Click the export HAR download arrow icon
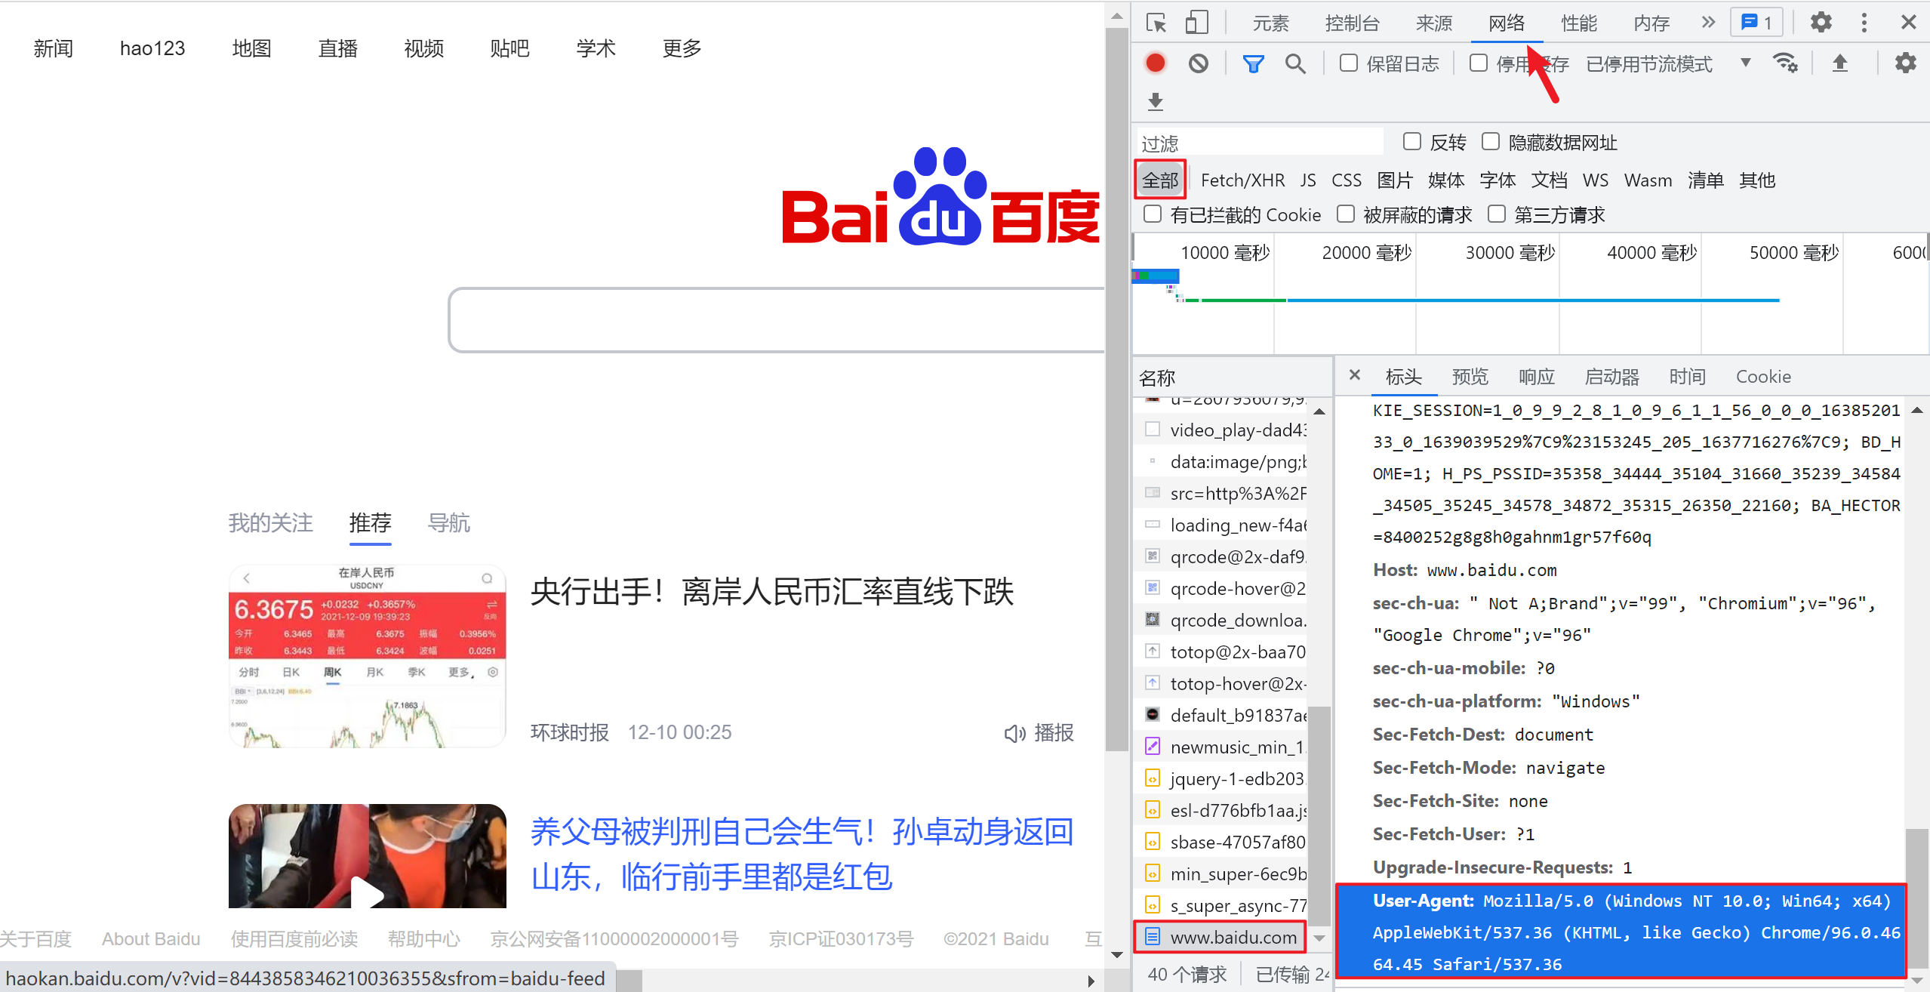The image size is (1930, 992). (x=1155, y=101)
